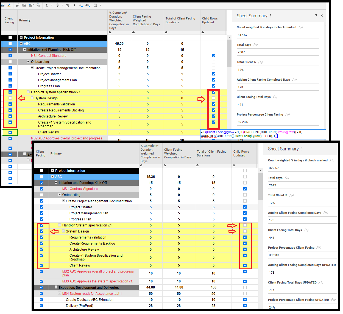Click the increase decimal places icon

click(x=87, y=5)
